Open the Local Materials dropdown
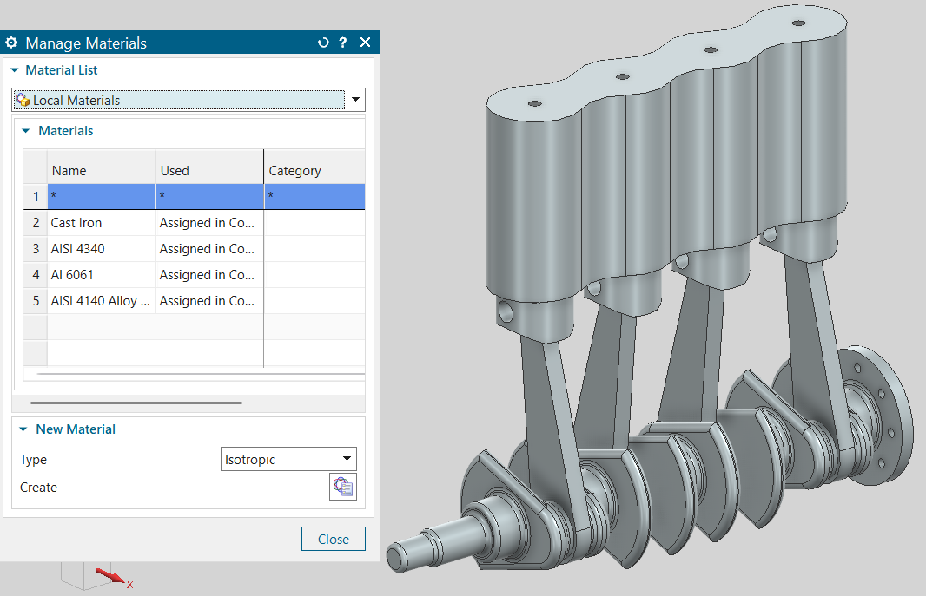Image resolution: width=926 pixels, height=596 pixels. click(355, 101)
